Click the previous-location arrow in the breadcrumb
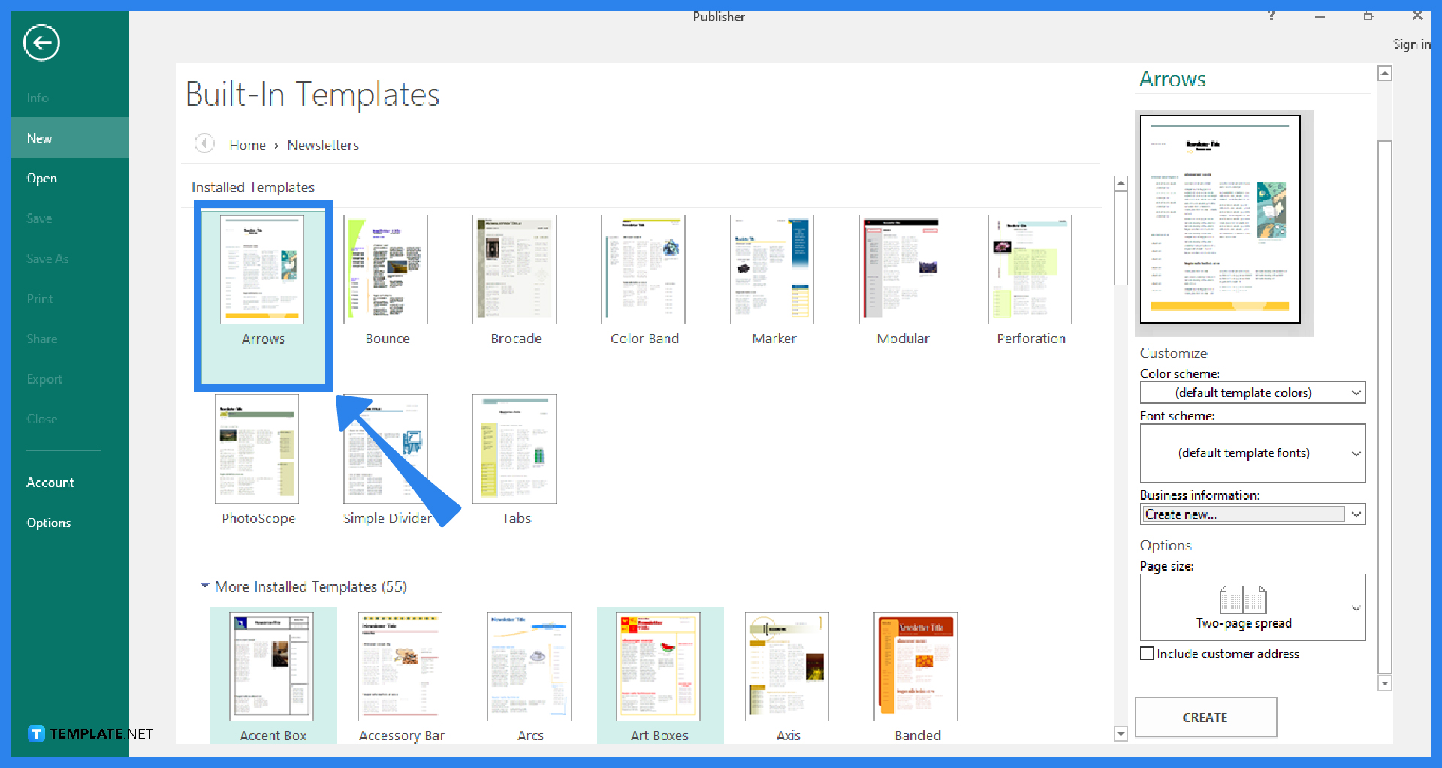 pyautogui.click(x=204, y=144)
